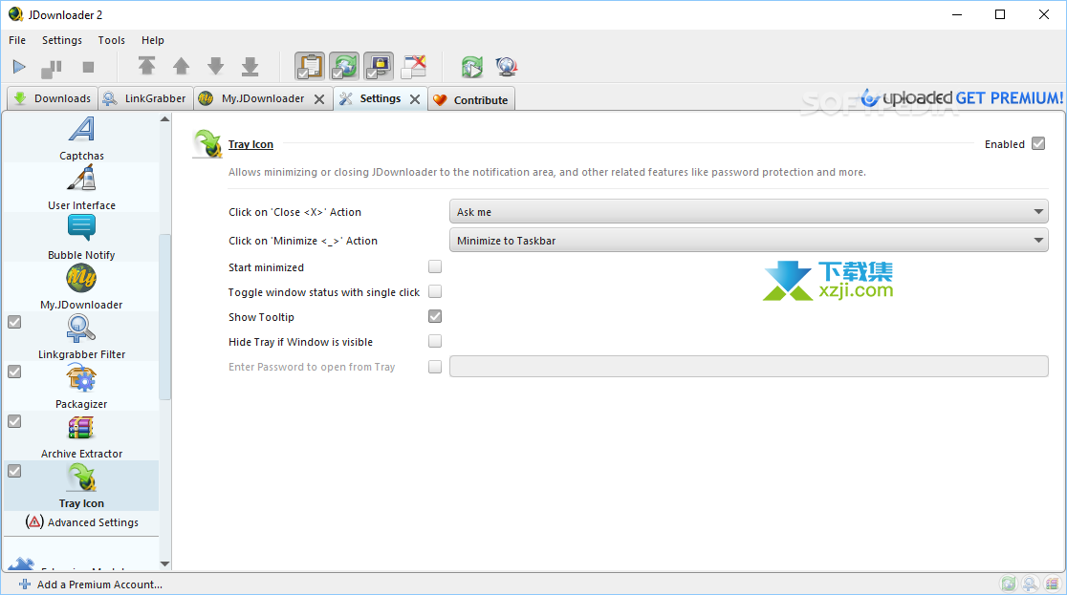Check Enter Password to open from Tray
The height and width of the screenshot is (595, 1067).
pos(435,367)
